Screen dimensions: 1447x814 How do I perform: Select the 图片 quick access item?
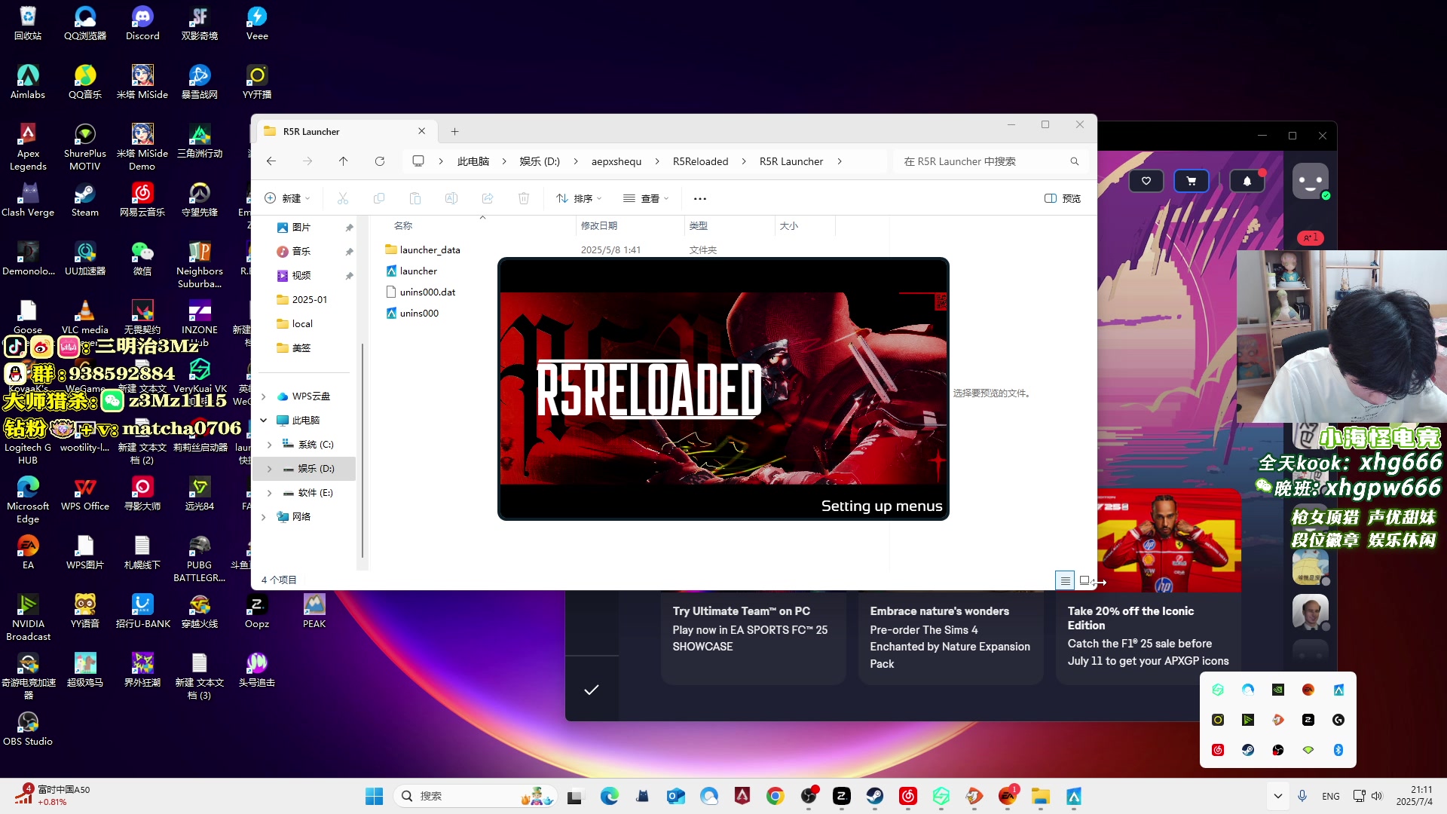(294, 227)
